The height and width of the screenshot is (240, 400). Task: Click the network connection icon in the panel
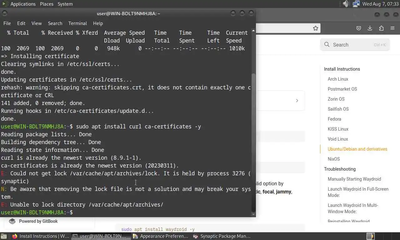pyautogui.click(x=356, y=4)
